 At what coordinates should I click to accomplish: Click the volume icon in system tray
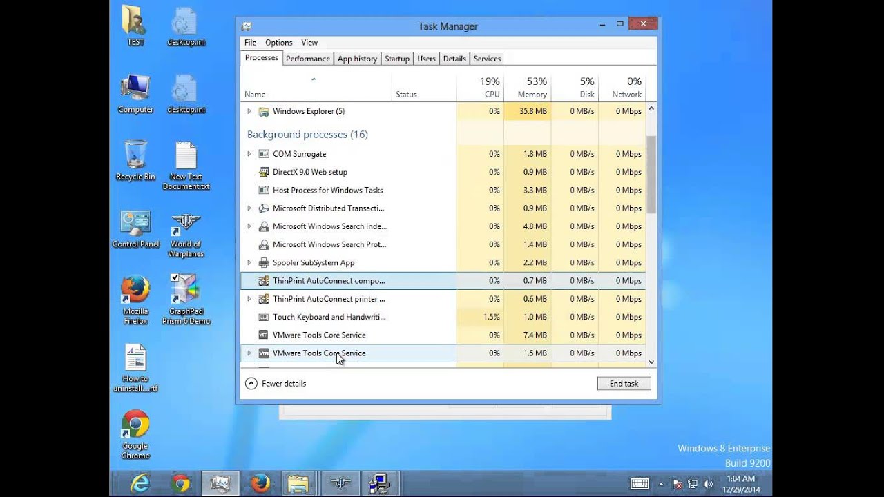point(708,484)
